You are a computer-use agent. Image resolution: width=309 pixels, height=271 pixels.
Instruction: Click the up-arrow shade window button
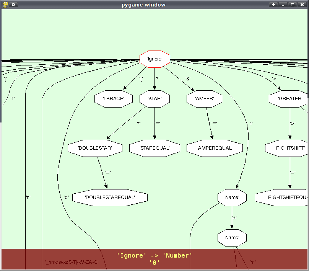273,5
